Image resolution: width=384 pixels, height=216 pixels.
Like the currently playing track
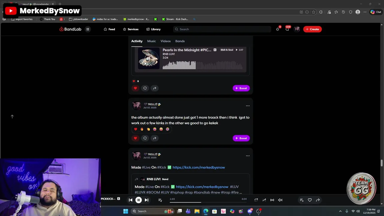[310, 200]
